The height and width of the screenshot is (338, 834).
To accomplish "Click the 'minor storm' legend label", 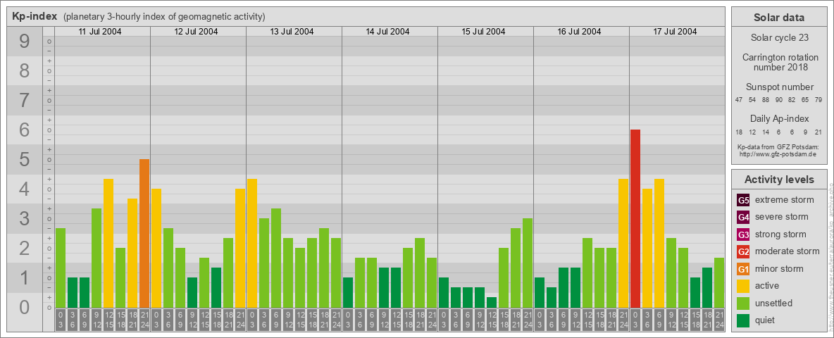I will coord(779,268).
